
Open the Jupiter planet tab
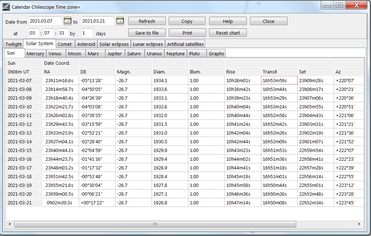click(x=114, y=53)
